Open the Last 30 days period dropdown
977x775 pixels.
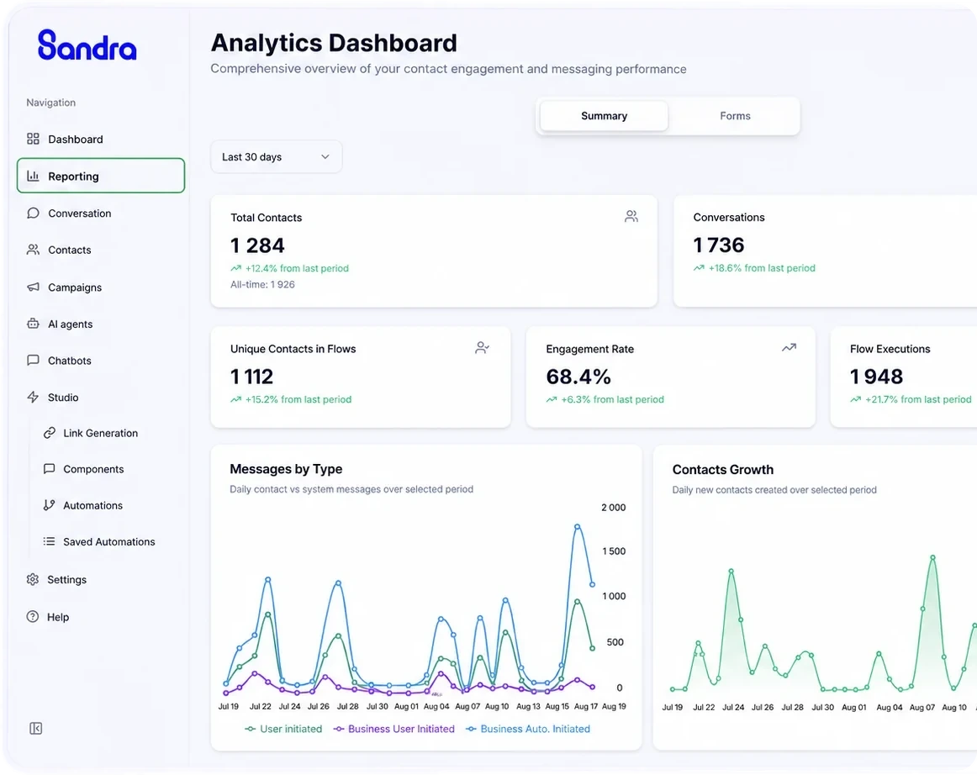[276, 157]
